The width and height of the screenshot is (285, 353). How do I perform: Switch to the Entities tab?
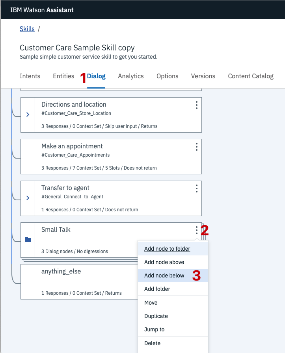coord(63,76)
